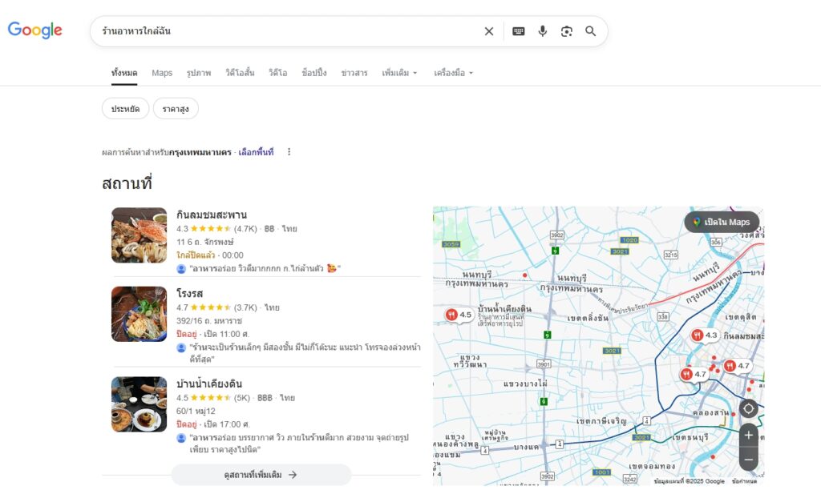The width and height of the screenshot is (821, 494).
Task: Open the on-screen keyboard icon
Action: pyautogui.click(x=518, y=30)
